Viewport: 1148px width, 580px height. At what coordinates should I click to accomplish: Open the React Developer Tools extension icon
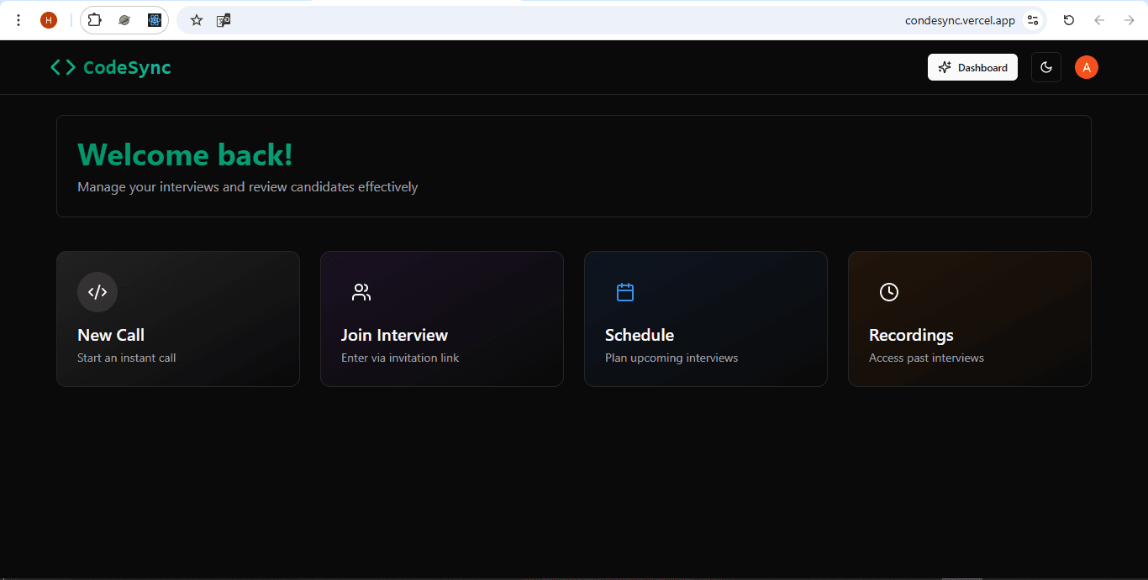[x=155, y=20]
